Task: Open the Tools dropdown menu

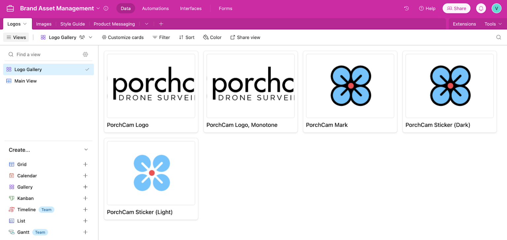Action: point(492,24)
